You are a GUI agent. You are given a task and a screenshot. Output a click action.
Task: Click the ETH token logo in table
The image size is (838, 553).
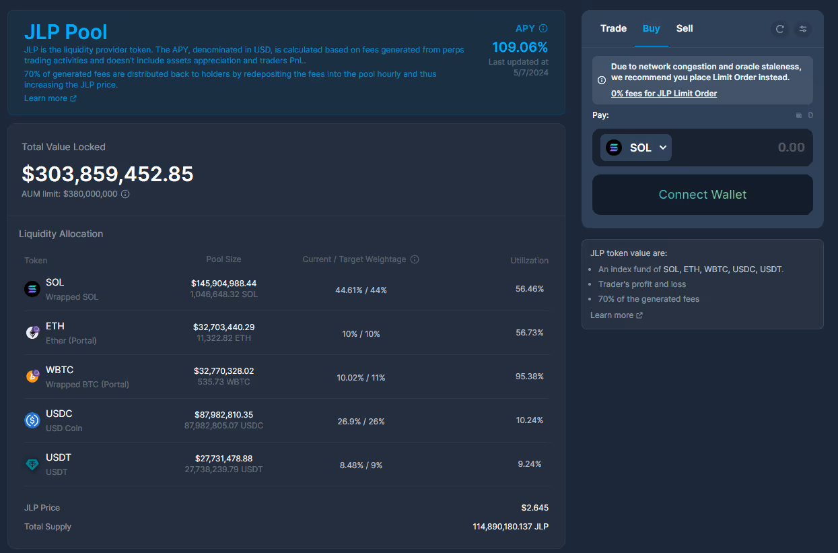[32, 333]
